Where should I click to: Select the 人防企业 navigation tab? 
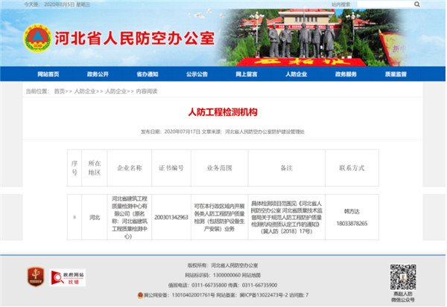(296, 74)
